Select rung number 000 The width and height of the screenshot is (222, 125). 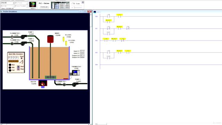pyautogui.click(x=96, y=17)
